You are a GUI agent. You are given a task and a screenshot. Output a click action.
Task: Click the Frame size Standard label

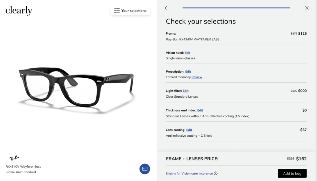[20, 172]
